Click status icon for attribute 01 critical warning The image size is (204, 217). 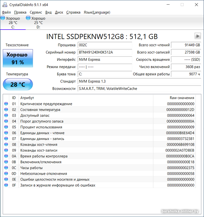point(6,104)
